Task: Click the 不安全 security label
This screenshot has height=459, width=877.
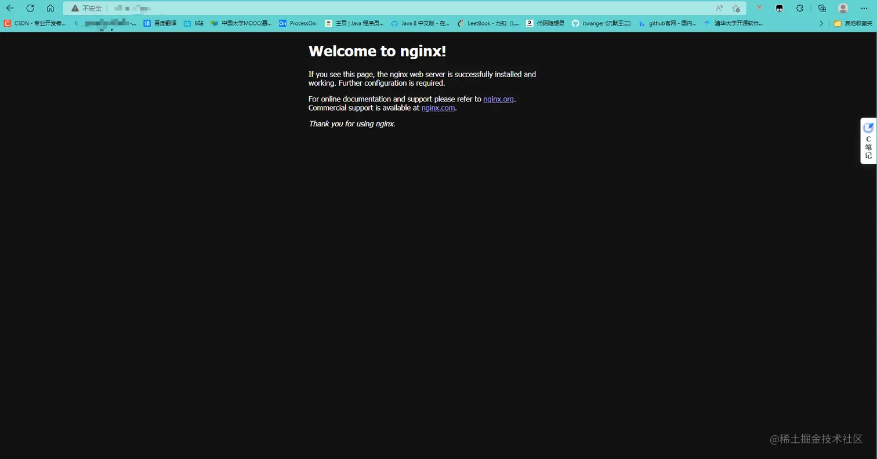Action: 92,8
